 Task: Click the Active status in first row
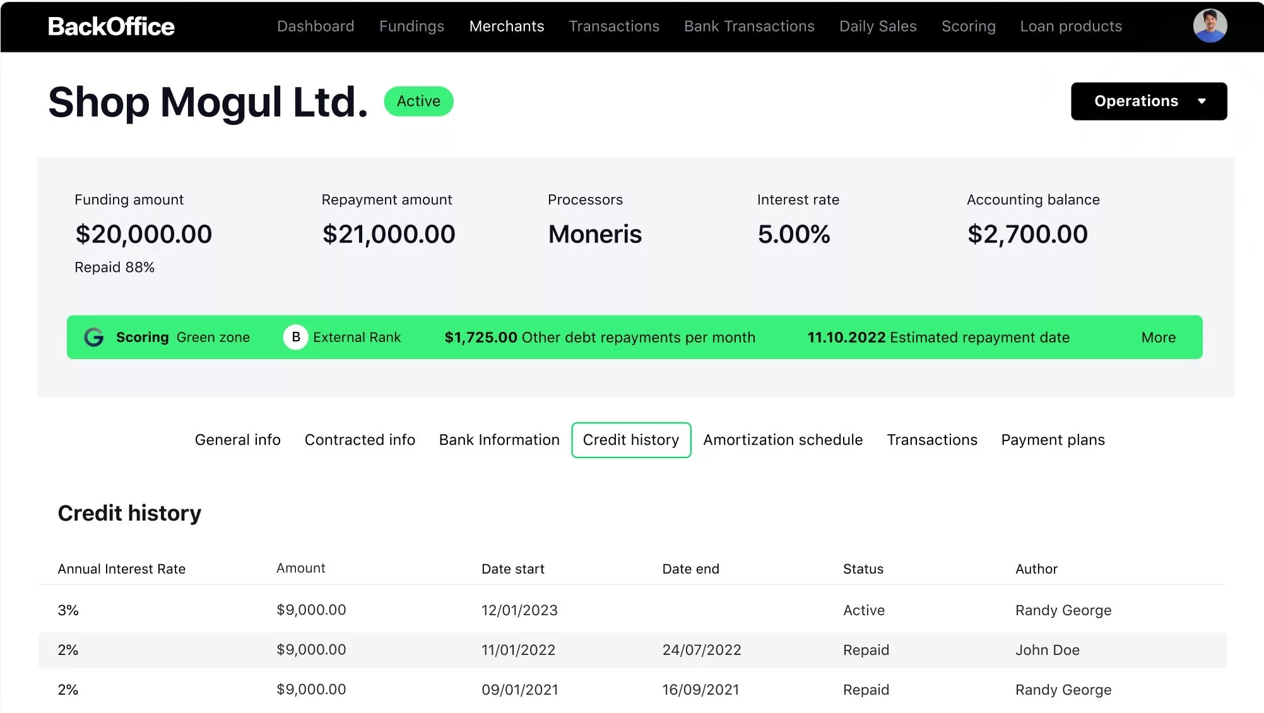863,610
